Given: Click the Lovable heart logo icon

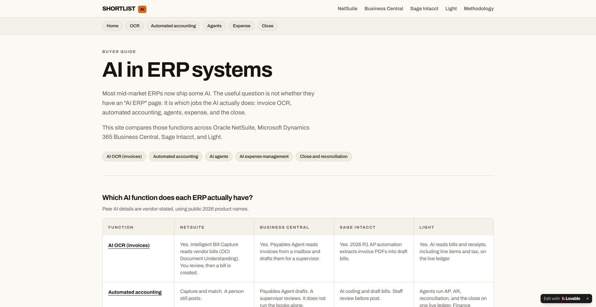Looking at the screenshot, I should pyautogui.click(x=563, y=299).
